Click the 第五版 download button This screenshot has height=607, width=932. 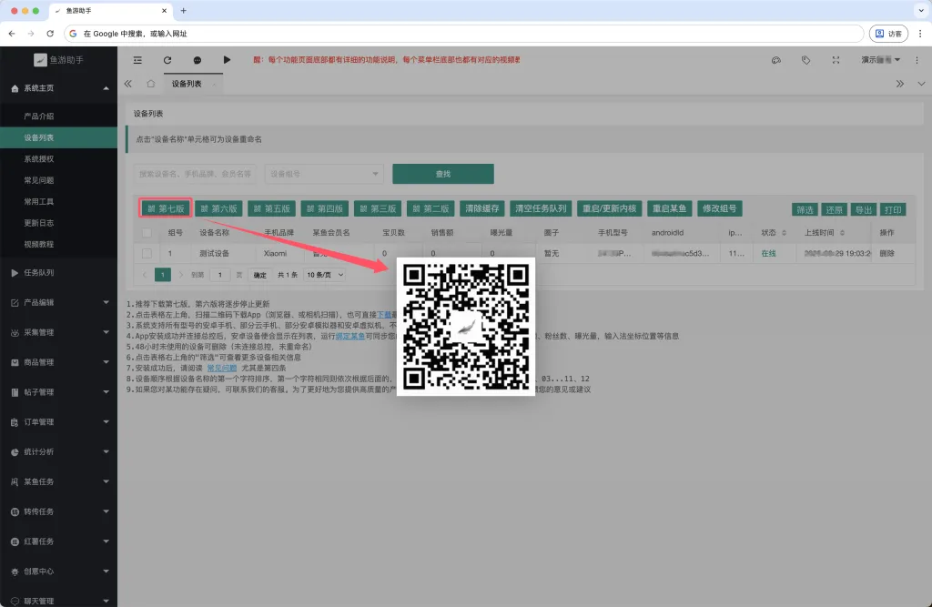coord(271,208)
